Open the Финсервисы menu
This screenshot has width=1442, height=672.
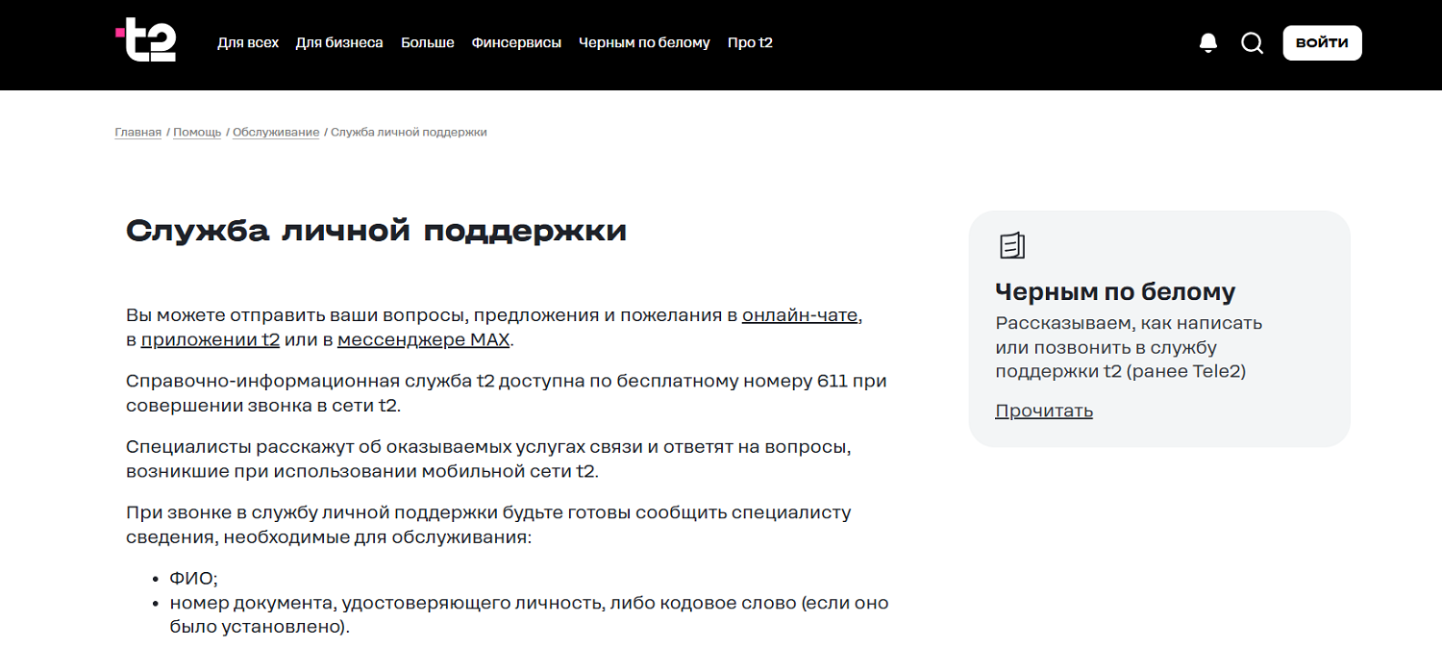[516, 43]
